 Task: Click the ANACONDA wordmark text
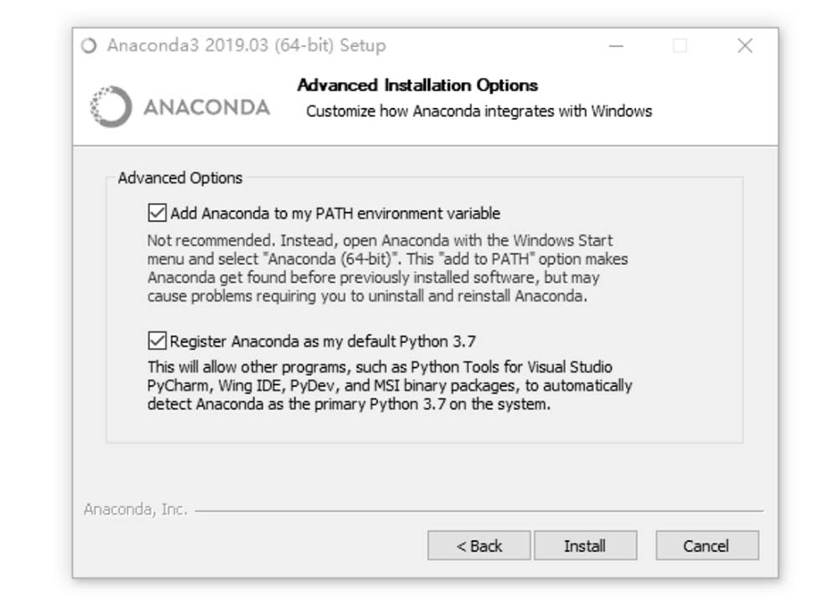click(x=207, y=107)
